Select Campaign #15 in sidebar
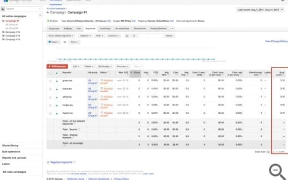Screen dimensions: 288x180 12,39
